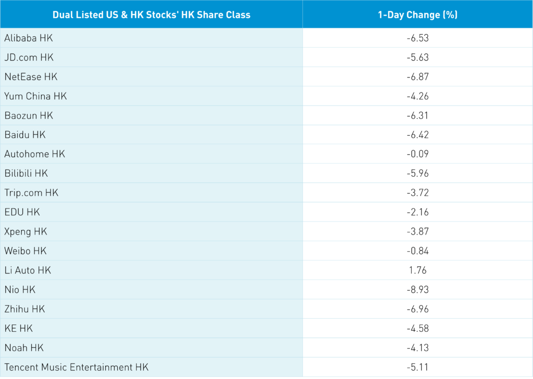The image size is (533, 379).
Task: Select Nio HK's -8.93 change value
Action: [x=417, y=290]
